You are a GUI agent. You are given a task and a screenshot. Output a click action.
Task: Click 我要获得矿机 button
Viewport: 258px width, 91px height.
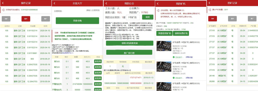[x=164, y=33]
